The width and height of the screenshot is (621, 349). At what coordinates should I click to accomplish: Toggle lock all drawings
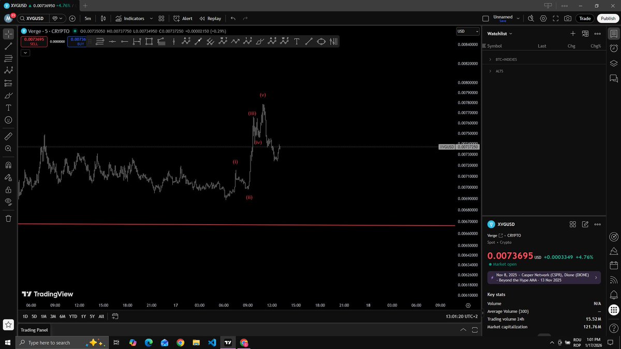click(8, 190)
